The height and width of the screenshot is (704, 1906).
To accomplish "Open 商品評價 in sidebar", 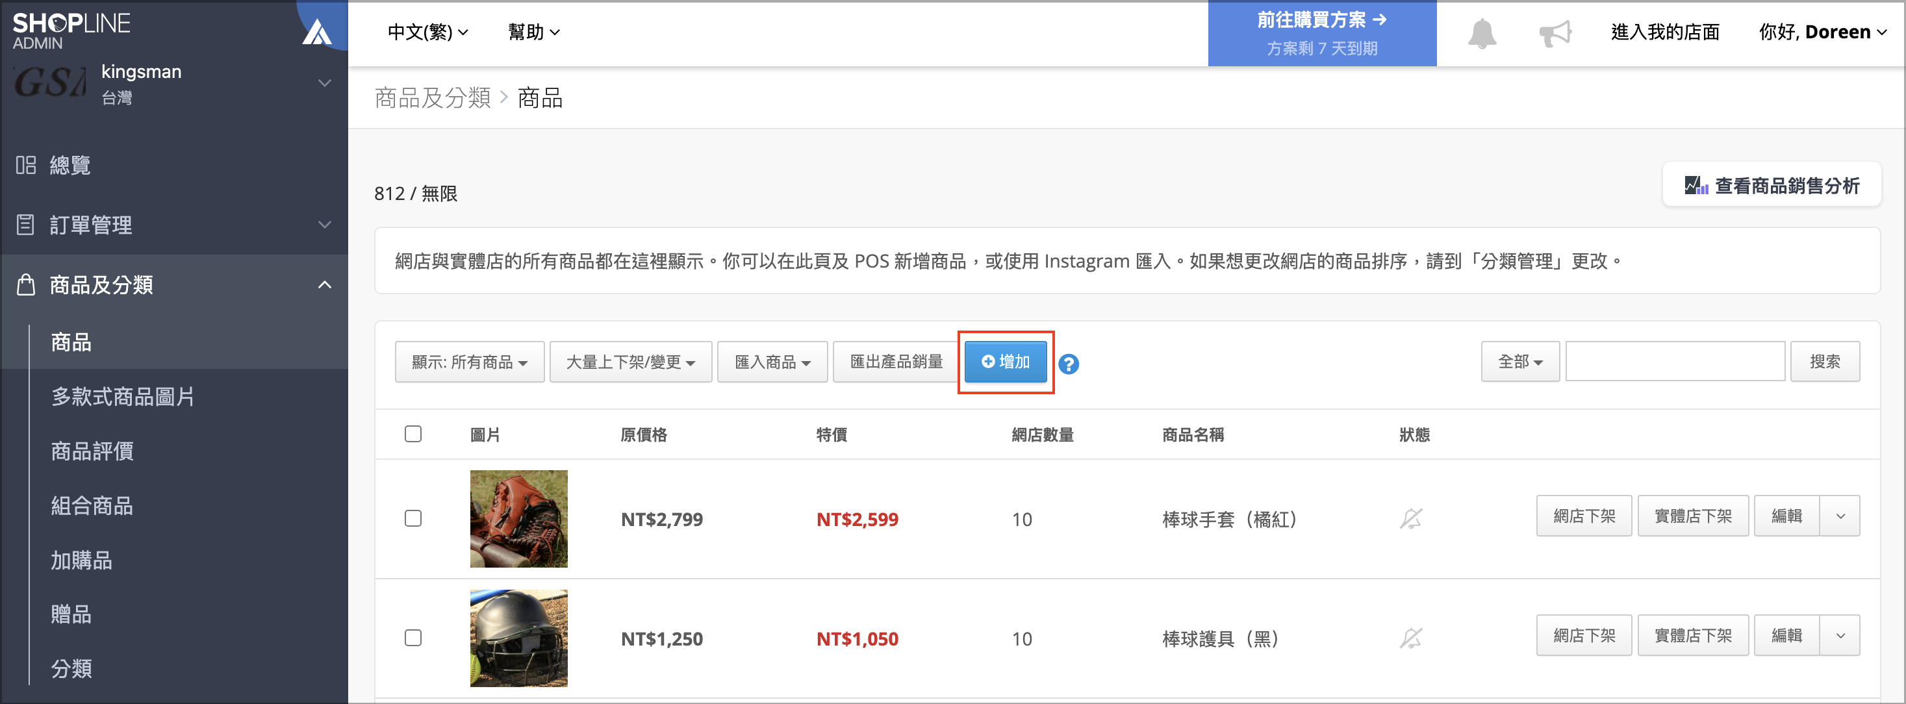I will pos(92,451).
